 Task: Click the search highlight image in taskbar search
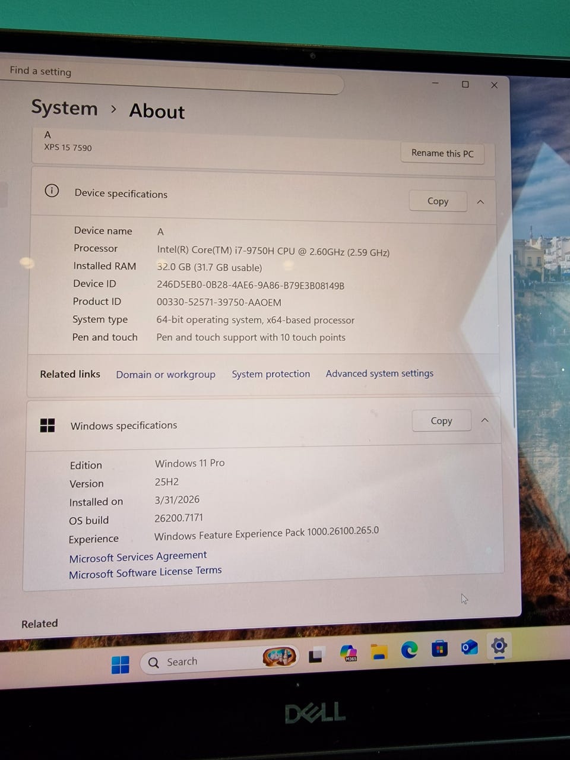coord(279,657)
